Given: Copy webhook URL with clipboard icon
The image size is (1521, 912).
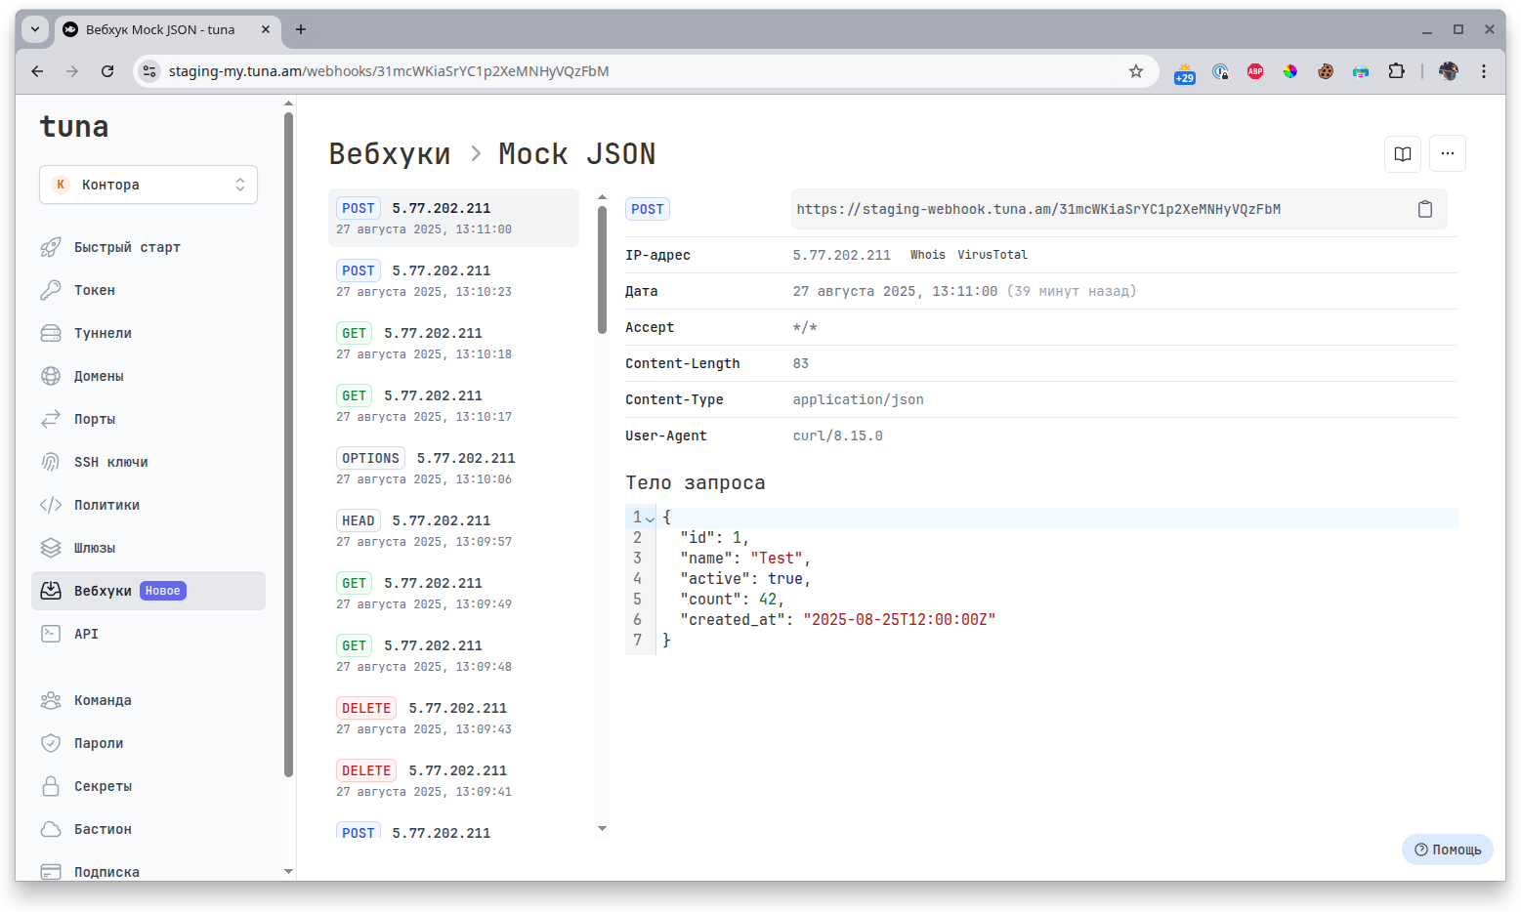Looking at the screenshot, I should [x=1425, y=209].
